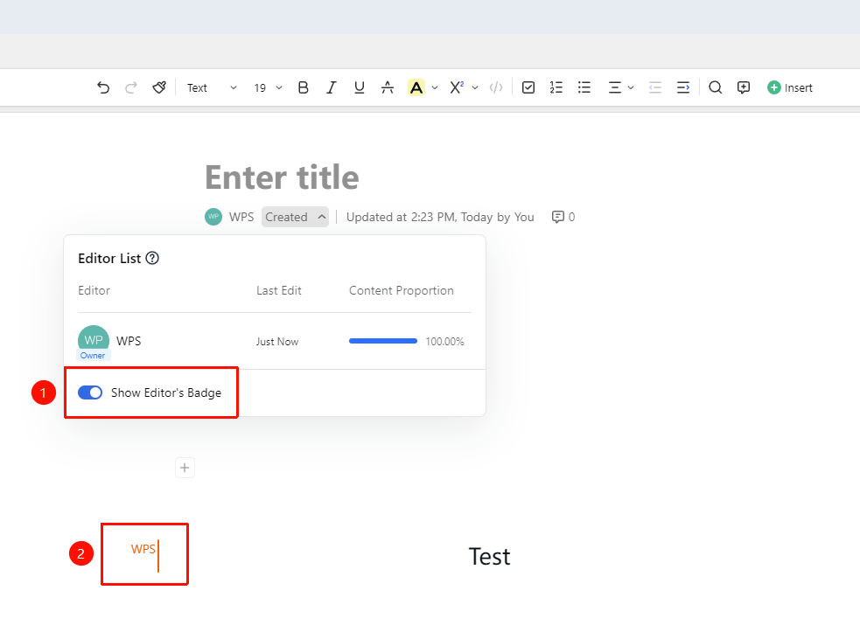The width and height of the screenshot is (860, 632).
Task: Open the comment count next to update time
Action: click(x=563, y=217)
